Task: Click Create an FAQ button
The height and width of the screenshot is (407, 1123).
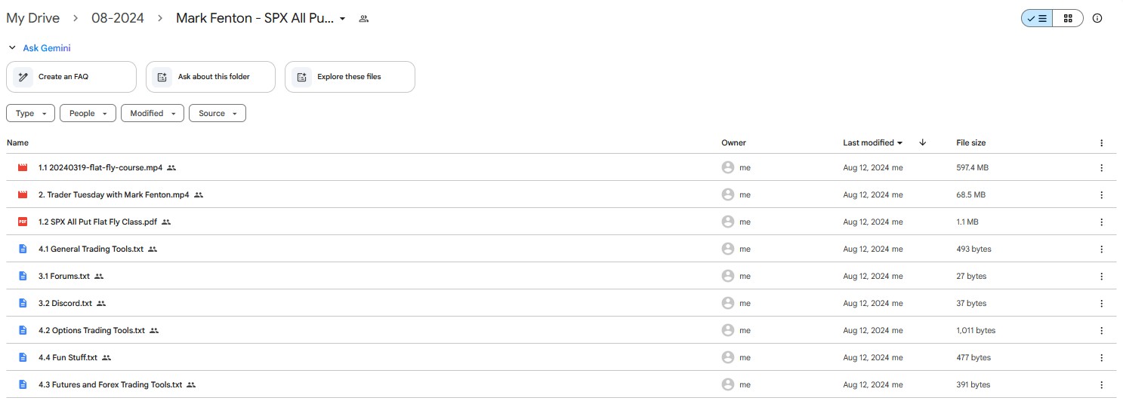Action: point(71,77)
